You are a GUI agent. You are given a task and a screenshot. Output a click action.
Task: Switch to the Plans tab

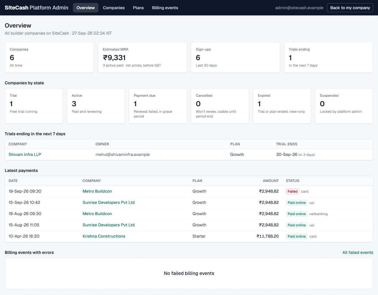pos(138,8)
